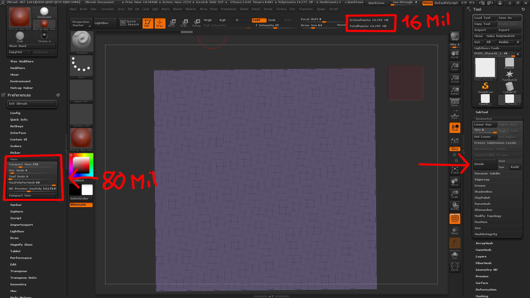
Task: Enable Zsub mode
Action: (x=272, y=20)
